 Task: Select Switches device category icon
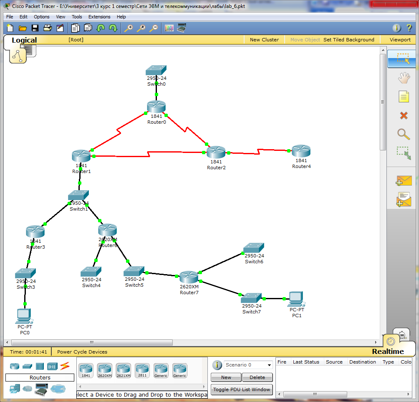pos(27,366)
